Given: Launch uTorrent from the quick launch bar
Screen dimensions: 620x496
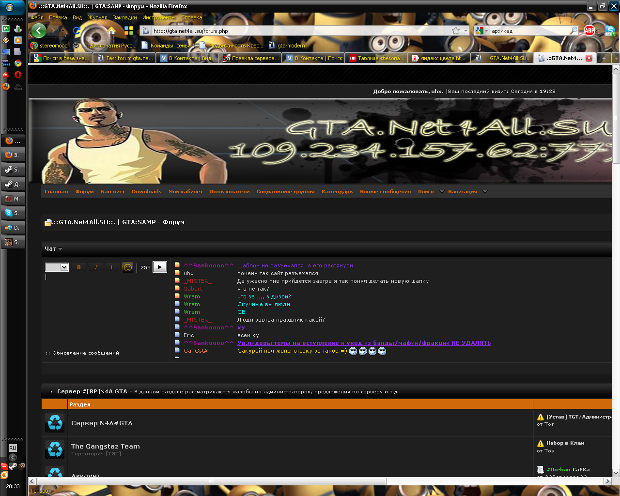Looking at the screenshot, I should (6, 29).
